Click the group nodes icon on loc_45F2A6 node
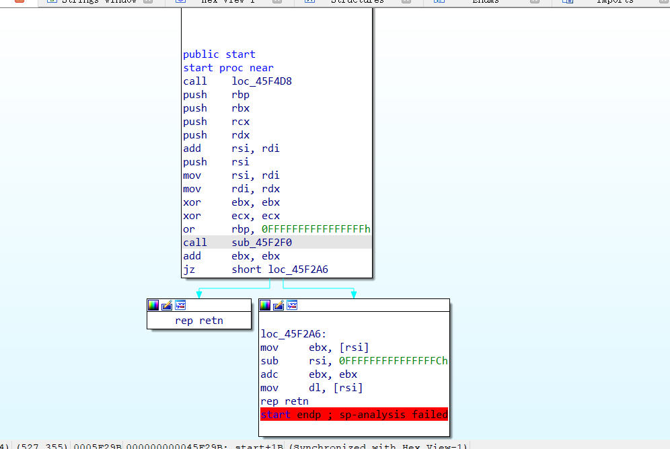 pos(292,305)
